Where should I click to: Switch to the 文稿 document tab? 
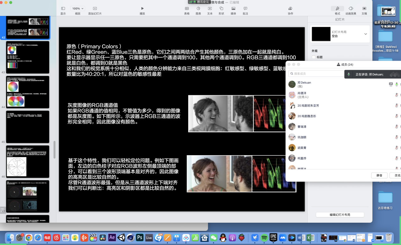click(x=364, y=8)
